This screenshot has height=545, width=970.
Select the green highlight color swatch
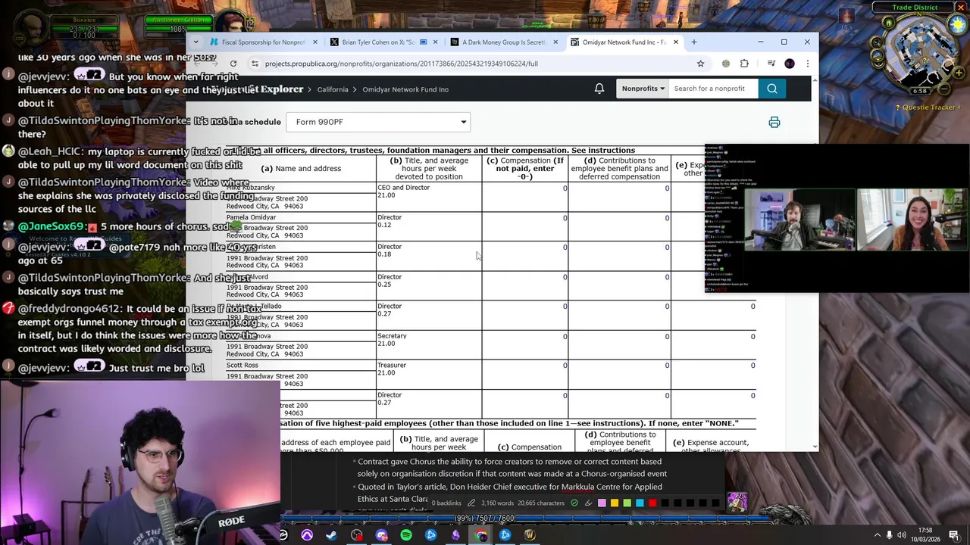tap(627, 503)
